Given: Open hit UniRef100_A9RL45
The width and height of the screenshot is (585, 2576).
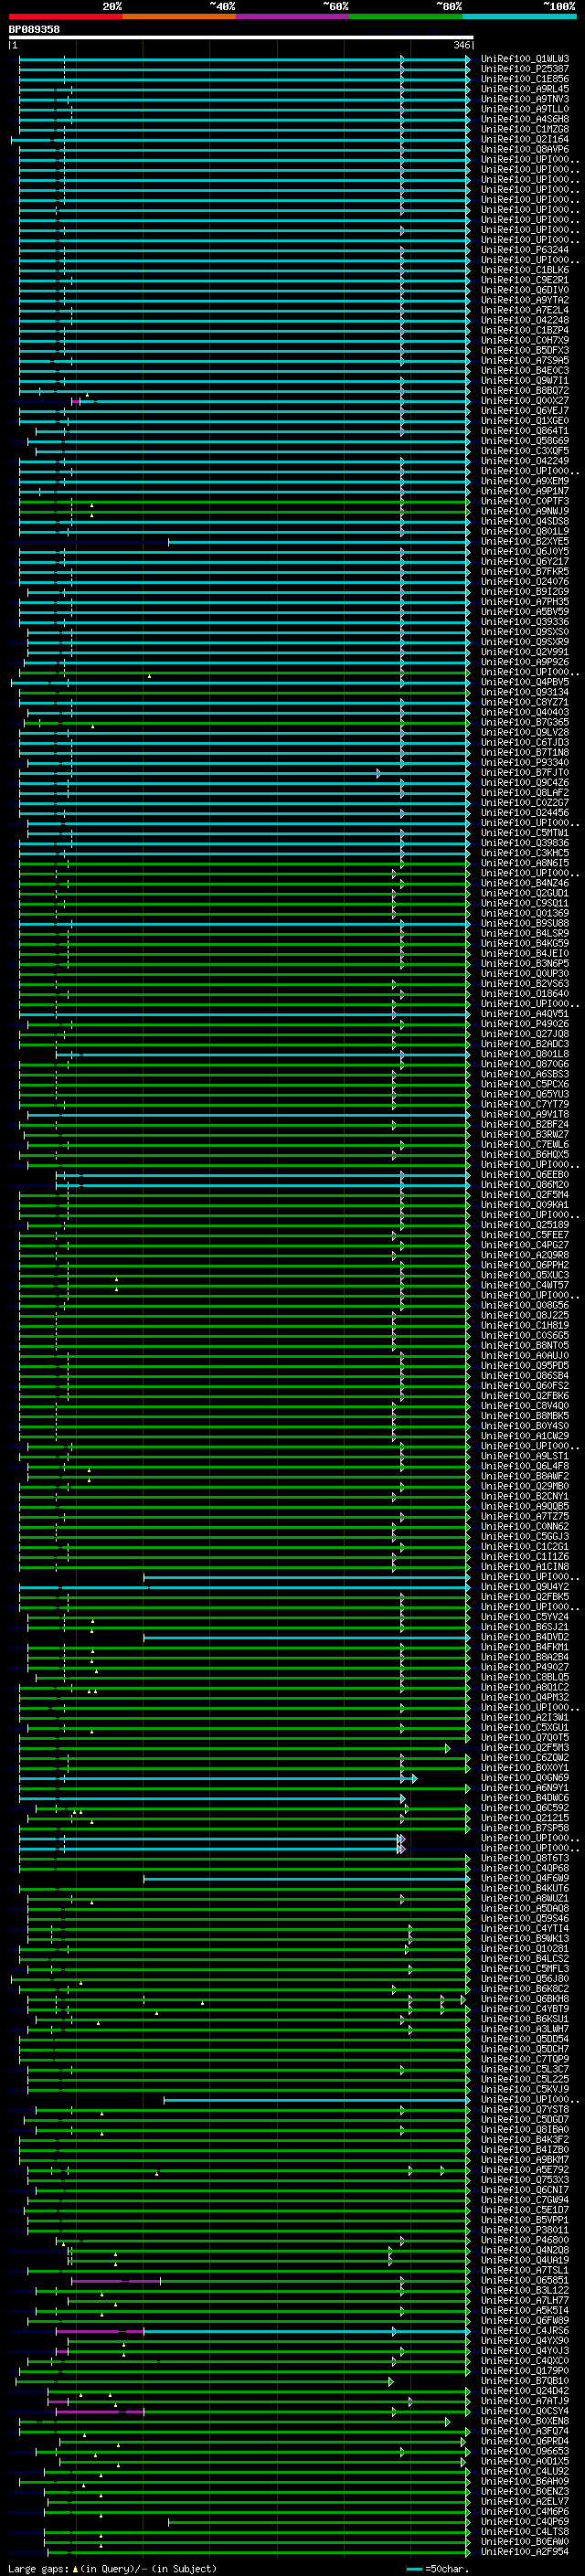Looking at the screenshot, I should click(x=525, y=89).
